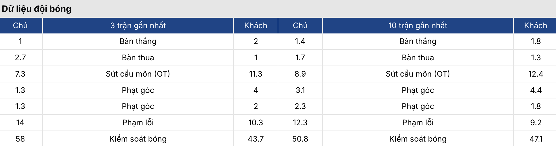Click the home fouls value 14
The width and height of the screenshot is (556, 146).
click(x=20, y=122)
